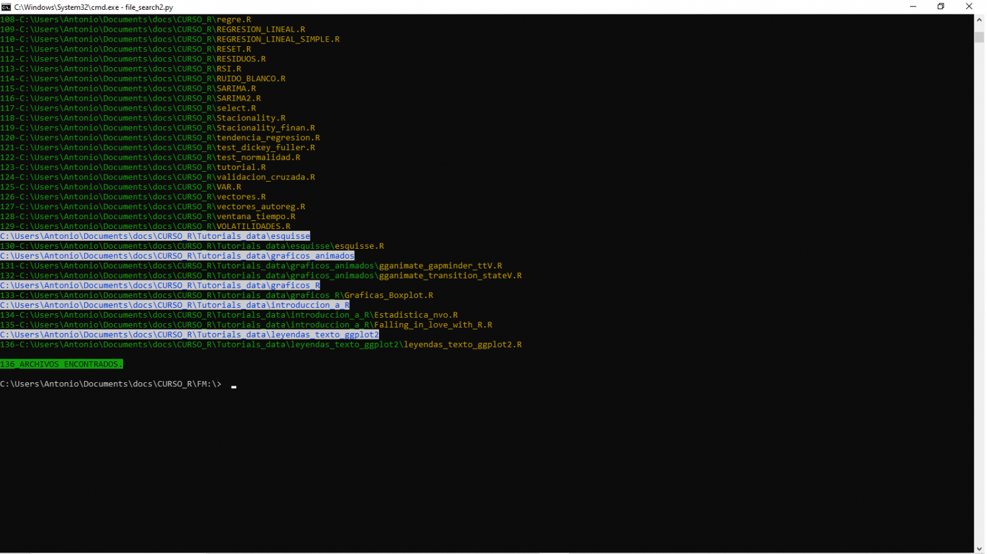The image size is (987, 554).
Task: Click highlighted folder path leyendas_texto_ggplot2
Action: [190, 336]
